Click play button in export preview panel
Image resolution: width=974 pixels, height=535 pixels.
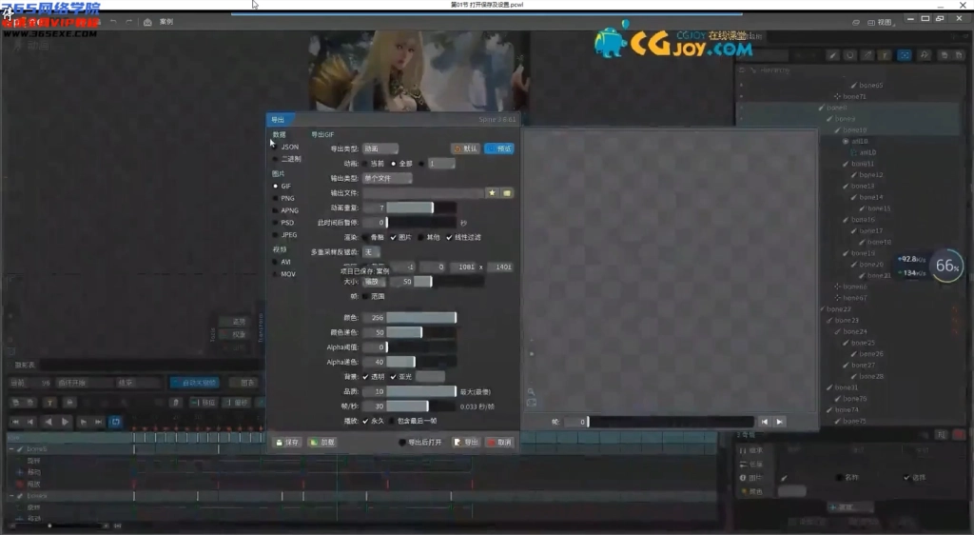[x=779, y=422]
